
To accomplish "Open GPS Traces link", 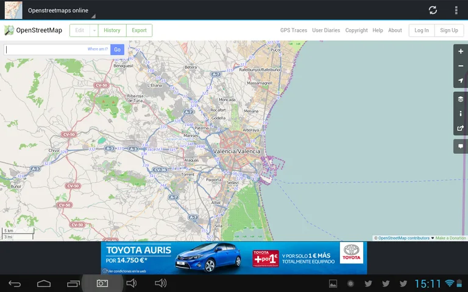I will pyautogui.click(x=294, y=30).
